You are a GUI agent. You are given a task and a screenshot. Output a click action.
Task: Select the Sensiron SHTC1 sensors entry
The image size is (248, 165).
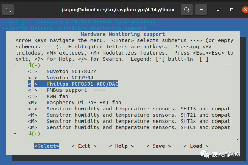click(138, 128)
